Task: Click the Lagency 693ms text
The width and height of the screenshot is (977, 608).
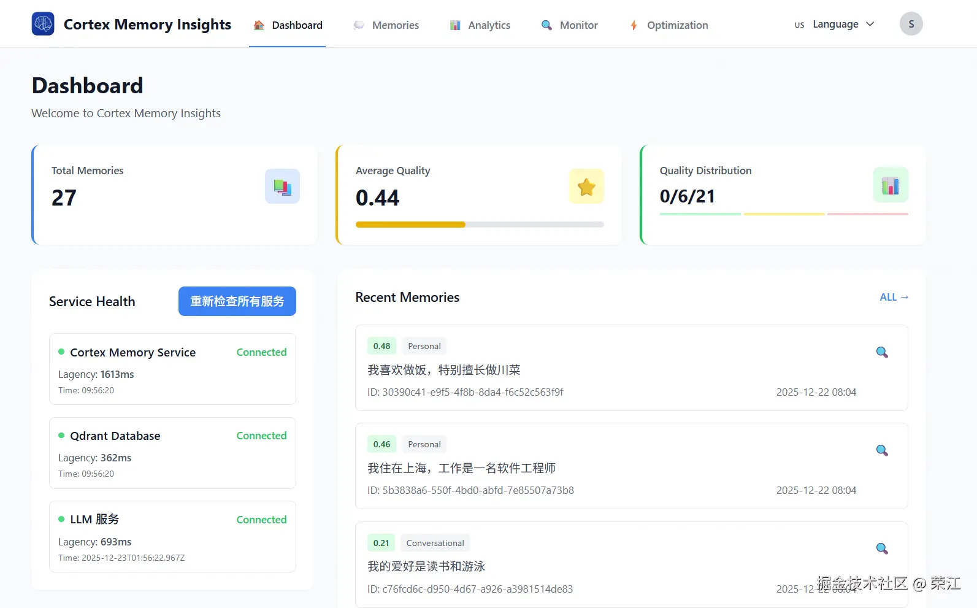Action: click(x=94, y=542)
